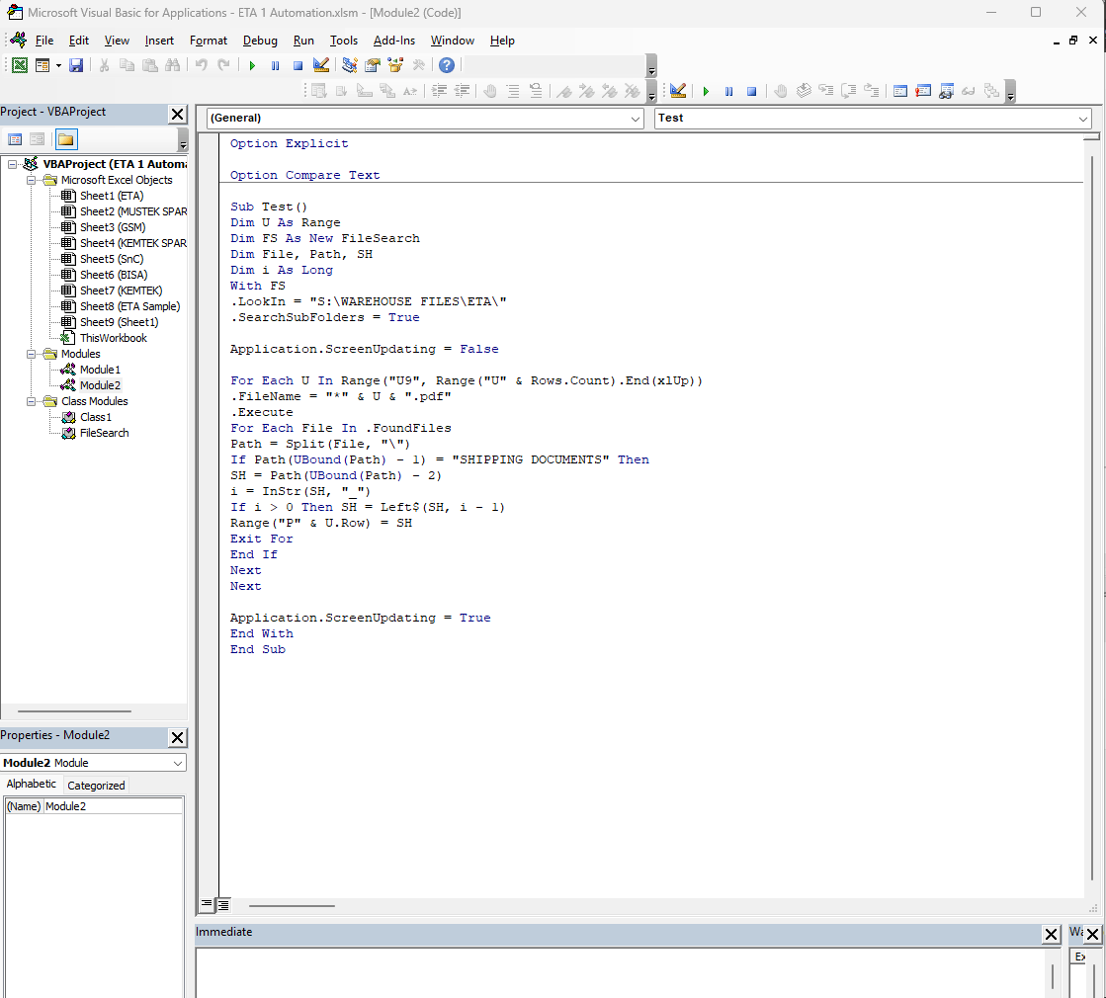Switch to Microsoft Excel view icon
1106x998 pixels.
coord(20,65)
